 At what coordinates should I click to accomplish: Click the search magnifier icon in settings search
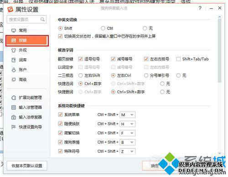click(42, 20)
